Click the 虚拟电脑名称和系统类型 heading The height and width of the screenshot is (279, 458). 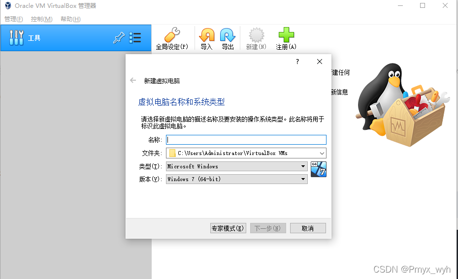point(181,102)
